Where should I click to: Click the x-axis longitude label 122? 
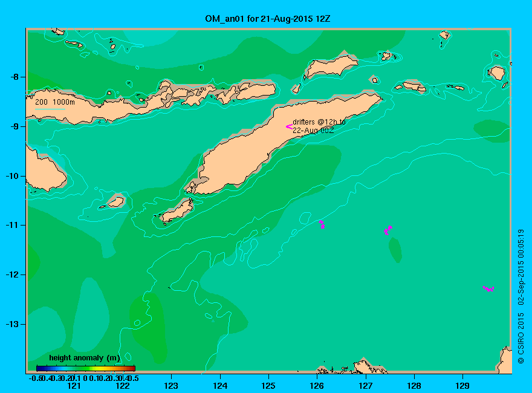(x=123, y=386)
